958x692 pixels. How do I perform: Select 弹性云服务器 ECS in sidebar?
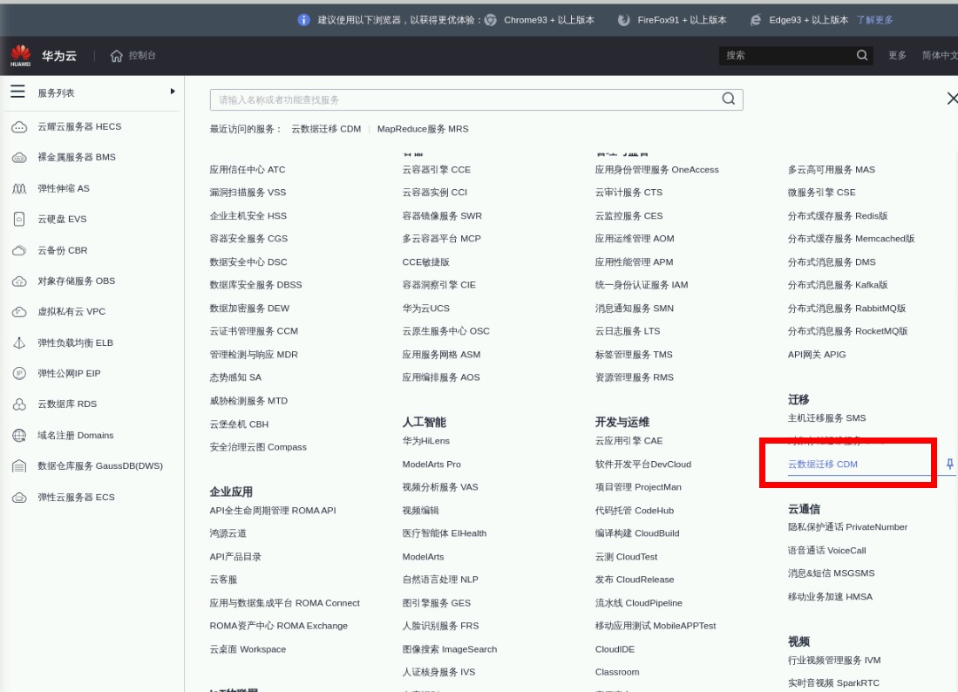point(76,497)
